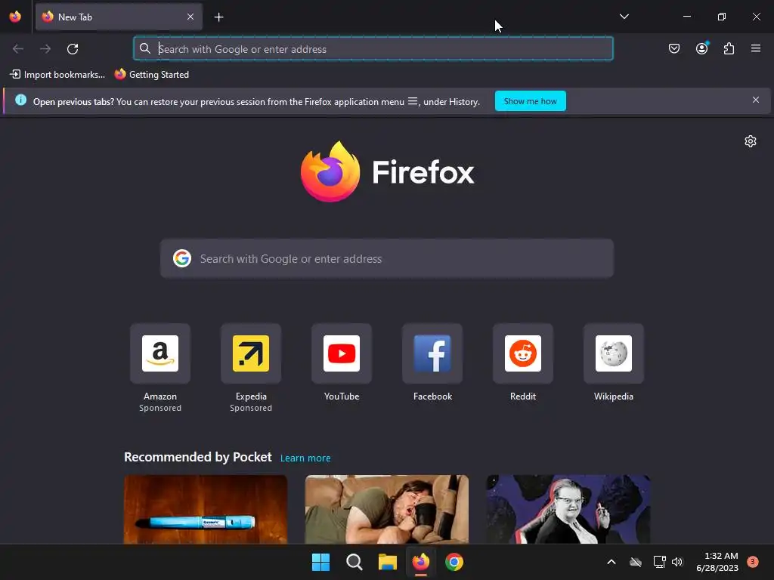This screenshot has width=774, height=580.
Task: Click the info icon in notification bar
Action: (x=20, y=100)
